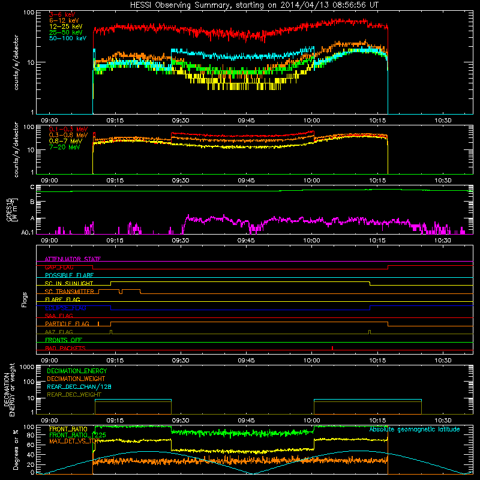The width and height of the screenshot is (480, 480).
Task: Click the DECIMATION_WEIGHT legend label
Action: point(76,379)
